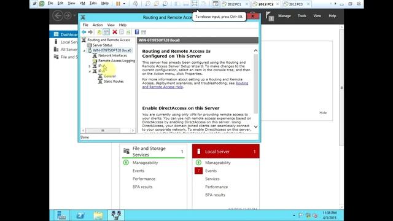Screen dimensions: 393x221
Task: Open the VMware Tabs menu
Action: (x=93, y=3)
